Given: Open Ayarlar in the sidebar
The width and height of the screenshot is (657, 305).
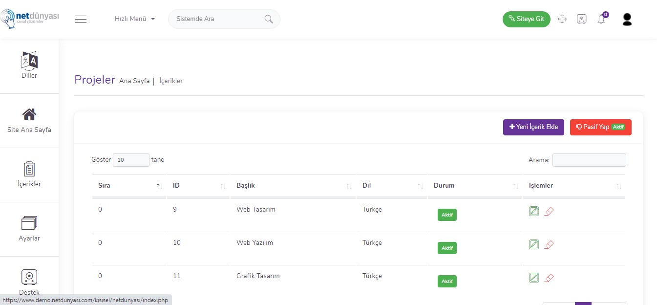Looking at the screenshot, I should click(29, 229).
